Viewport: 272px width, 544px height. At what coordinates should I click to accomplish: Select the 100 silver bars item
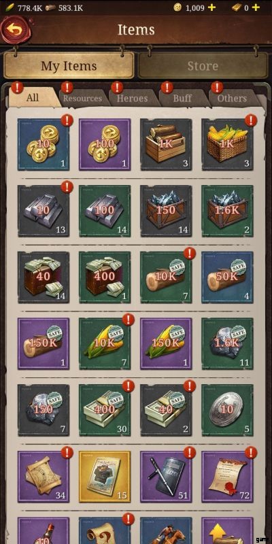(105, 211)
